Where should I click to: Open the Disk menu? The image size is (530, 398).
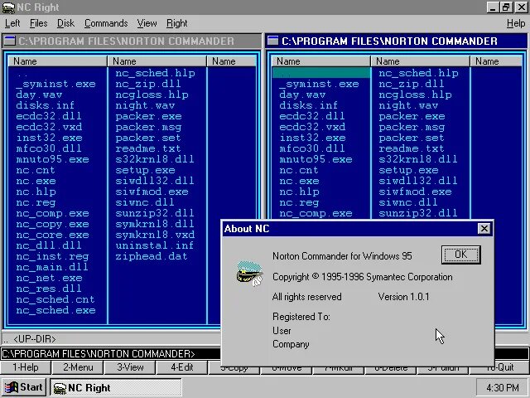(65, 23)
